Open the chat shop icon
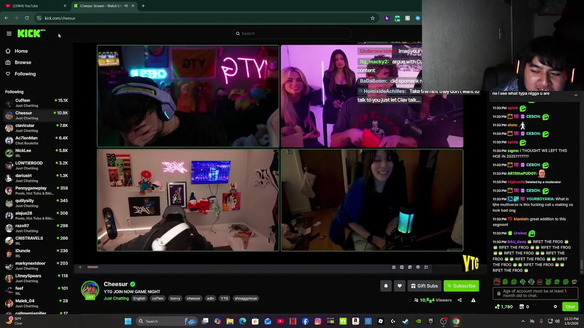 point(521,307)
